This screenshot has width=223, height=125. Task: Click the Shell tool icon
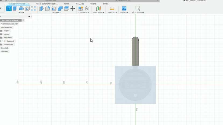click(54, 9)
